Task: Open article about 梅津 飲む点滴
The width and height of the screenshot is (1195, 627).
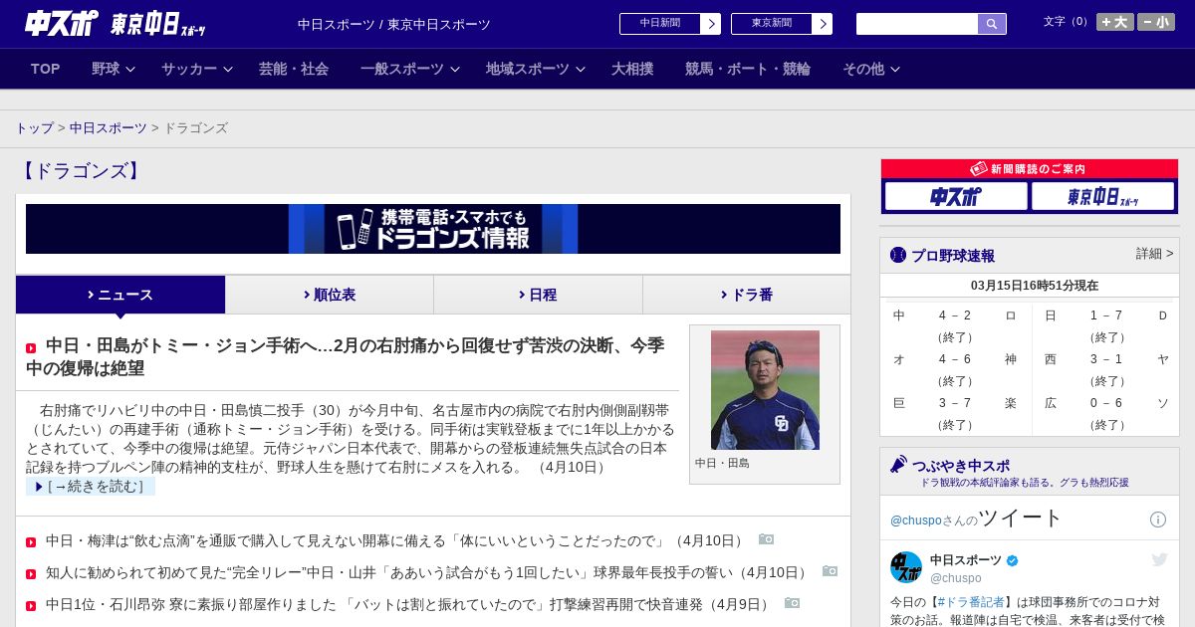Action: tap(397, 540)
